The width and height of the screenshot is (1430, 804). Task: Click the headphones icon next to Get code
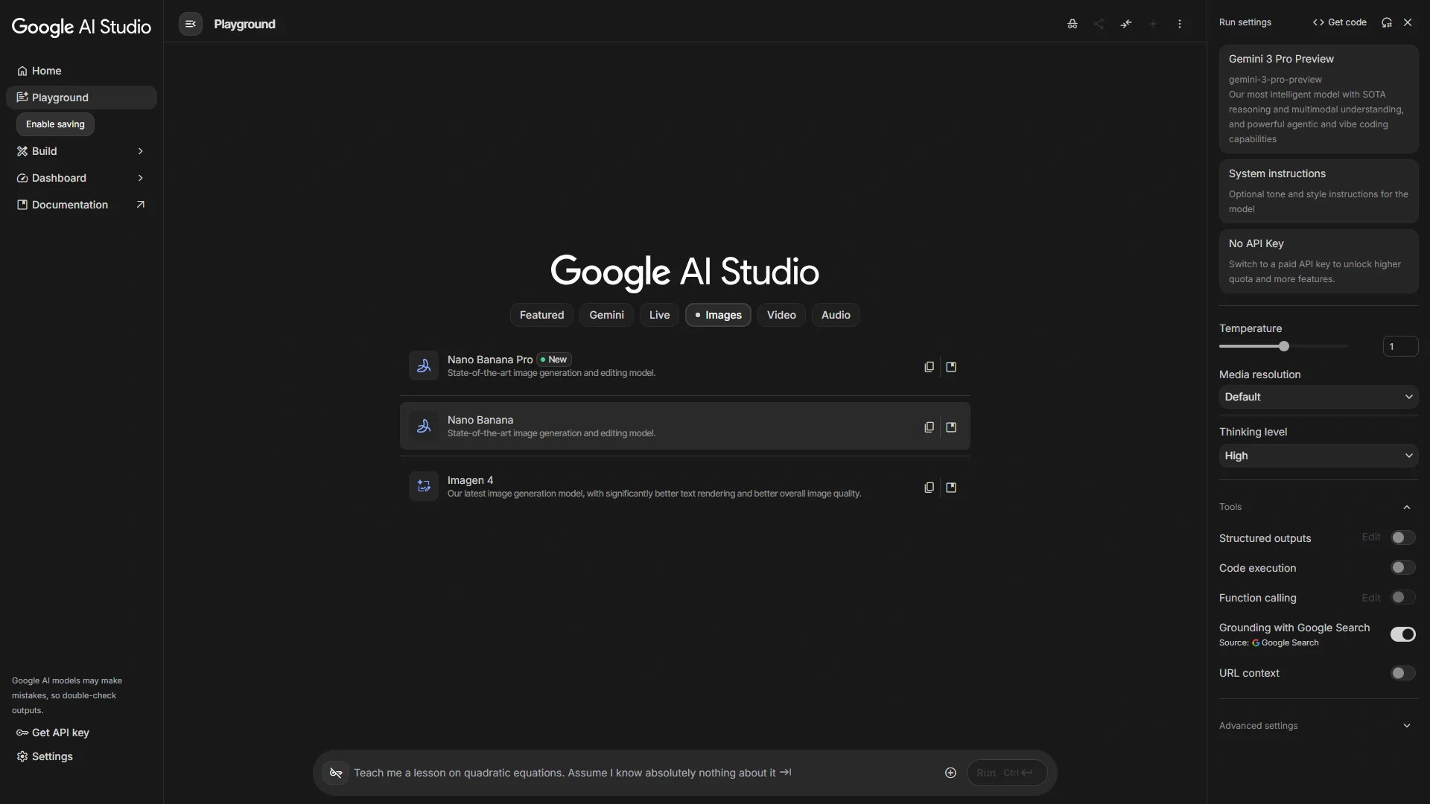1386,22
